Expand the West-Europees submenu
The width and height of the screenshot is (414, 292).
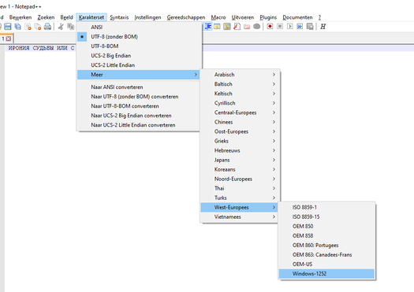click(x=239, y=208)
